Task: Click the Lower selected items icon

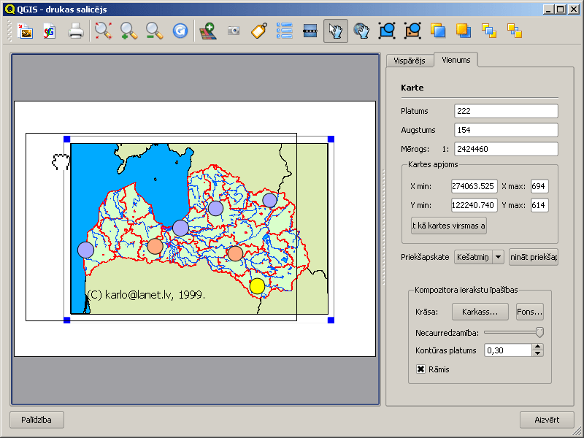Action: [x=464, y=31]
